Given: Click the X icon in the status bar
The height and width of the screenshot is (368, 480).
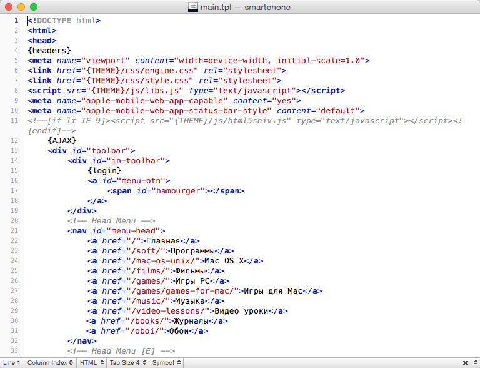Looking at the screenshot, I should click(x=465, y=363).
